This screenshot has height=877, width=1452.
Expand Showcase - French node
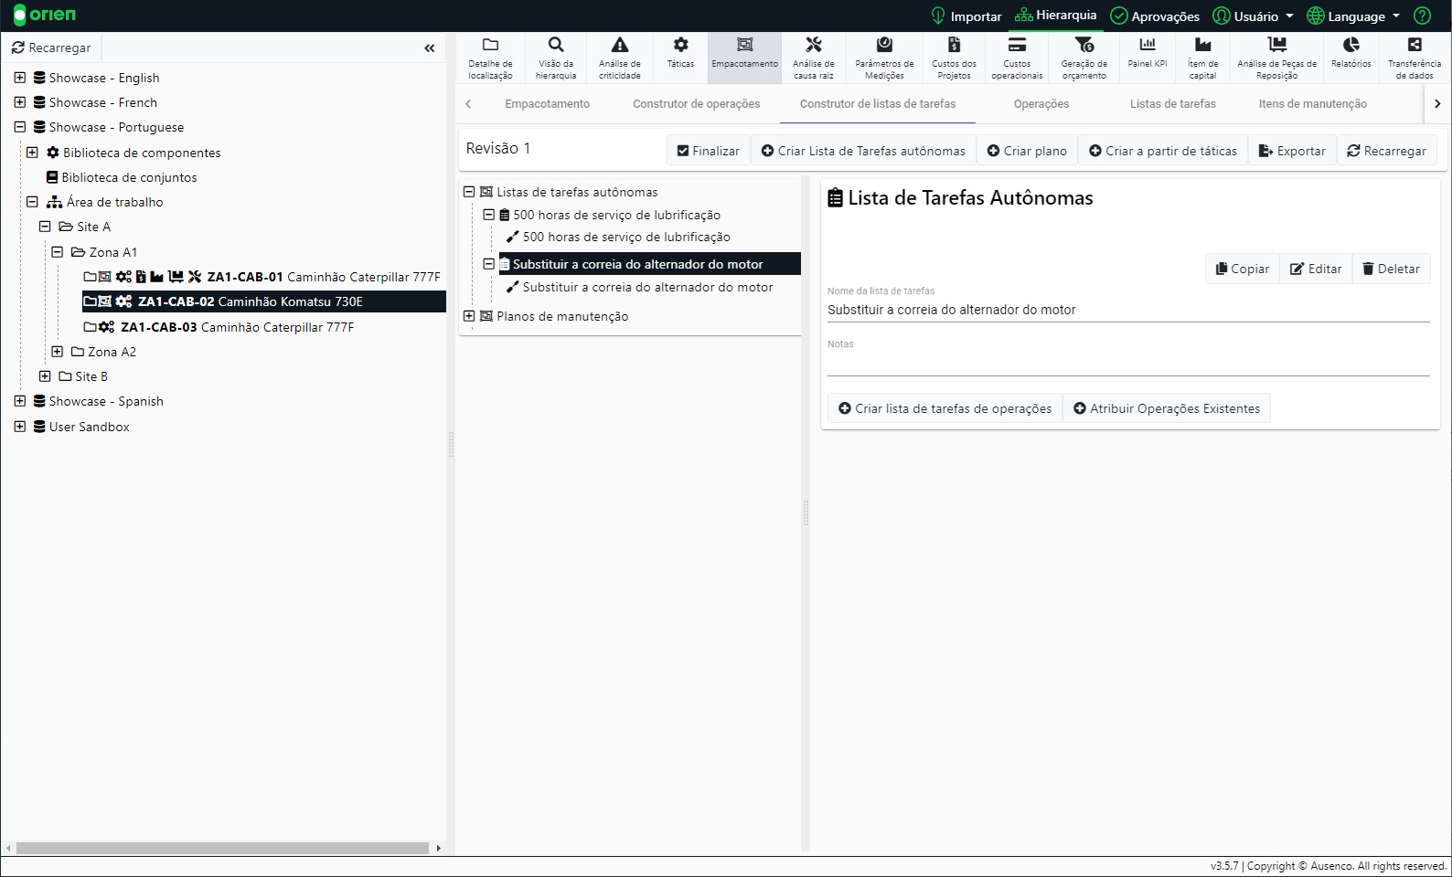[x=19, y=102]
